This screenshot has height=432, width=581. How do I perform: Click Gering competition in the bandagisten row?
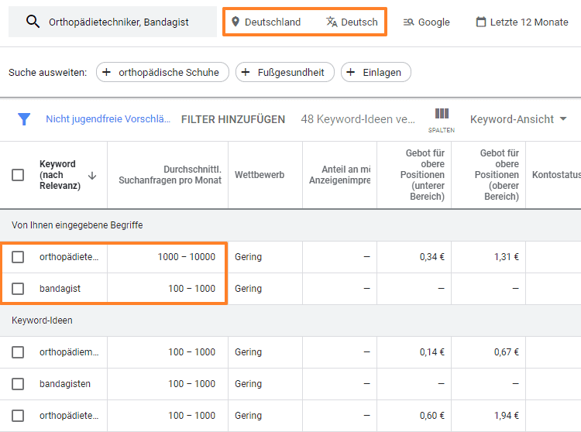click(x=248, y=384)
